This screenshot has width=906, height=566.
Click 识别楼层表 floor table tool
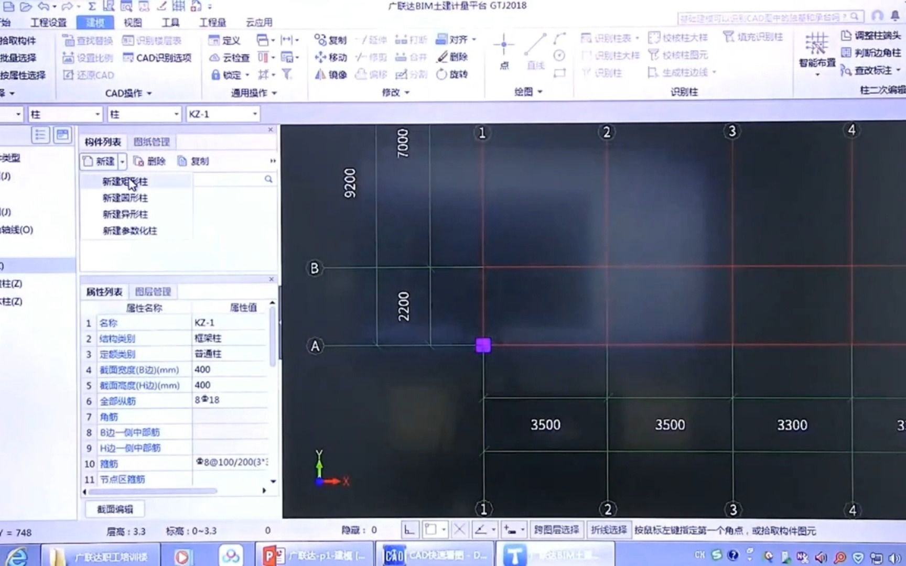152,40
